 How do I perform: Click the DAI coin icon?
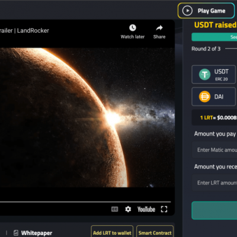tap(204, 97)
